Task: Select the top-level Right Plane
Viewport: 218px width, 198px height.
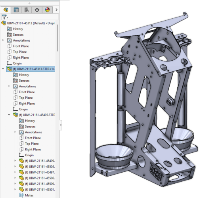Action: tap(18, 58)
